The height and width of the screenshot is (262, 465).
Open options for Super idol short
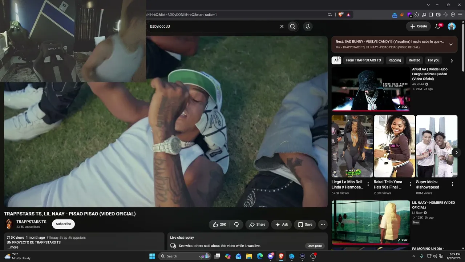(x=453, y=184)
